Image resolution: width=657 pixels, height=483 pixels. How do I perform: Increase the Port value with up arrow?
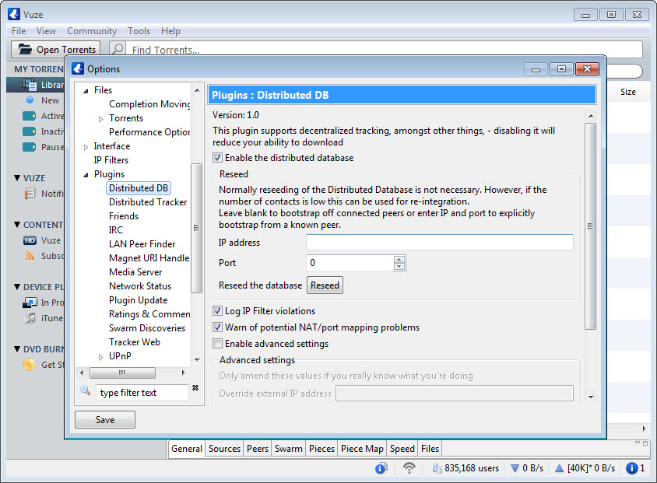(399, 259)
